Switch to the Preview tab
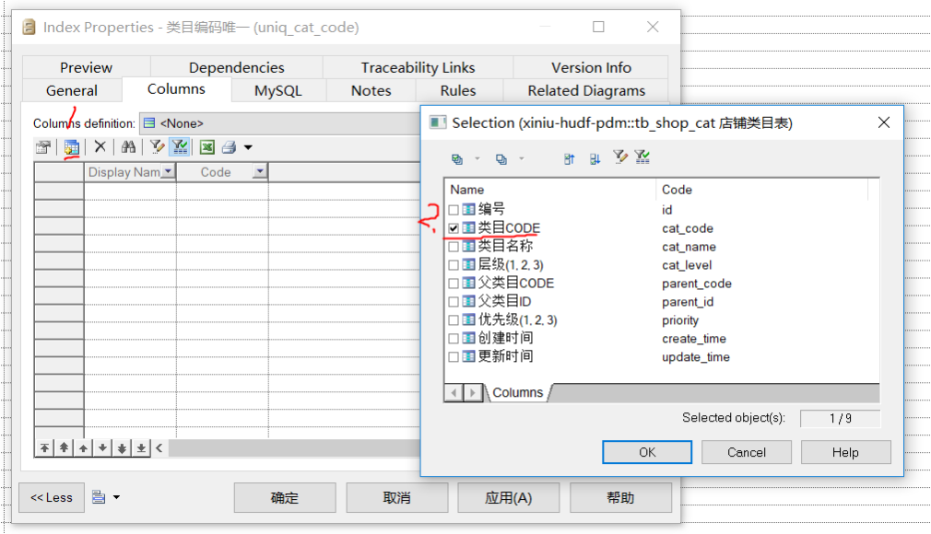Image resolution: width=931 pixels, height=534 pixels. click(x=86, y=67)
